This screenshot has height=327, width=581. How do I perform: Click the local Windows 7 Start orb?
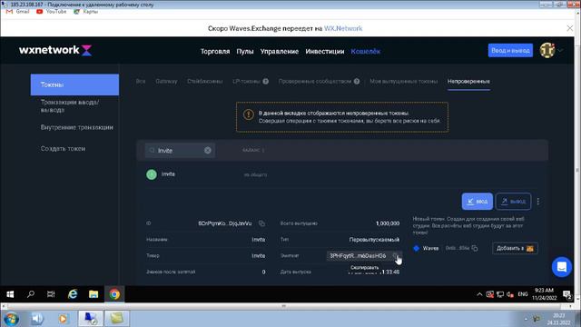pyautogui.click(x=11, y=319)
